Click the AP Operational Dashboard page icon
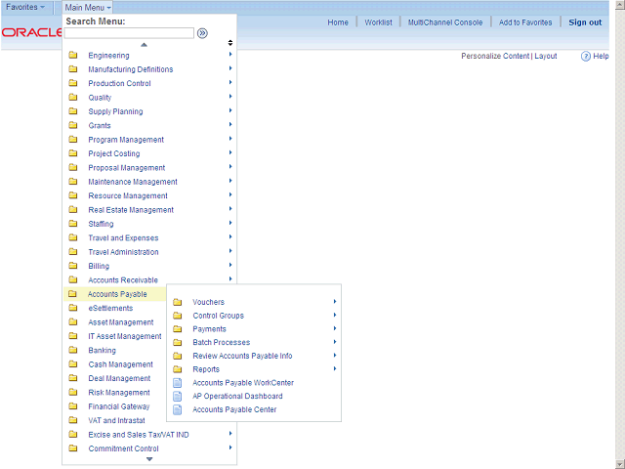Screen dimensions: 625x469 pyautogui.click(x=178, y=397)
